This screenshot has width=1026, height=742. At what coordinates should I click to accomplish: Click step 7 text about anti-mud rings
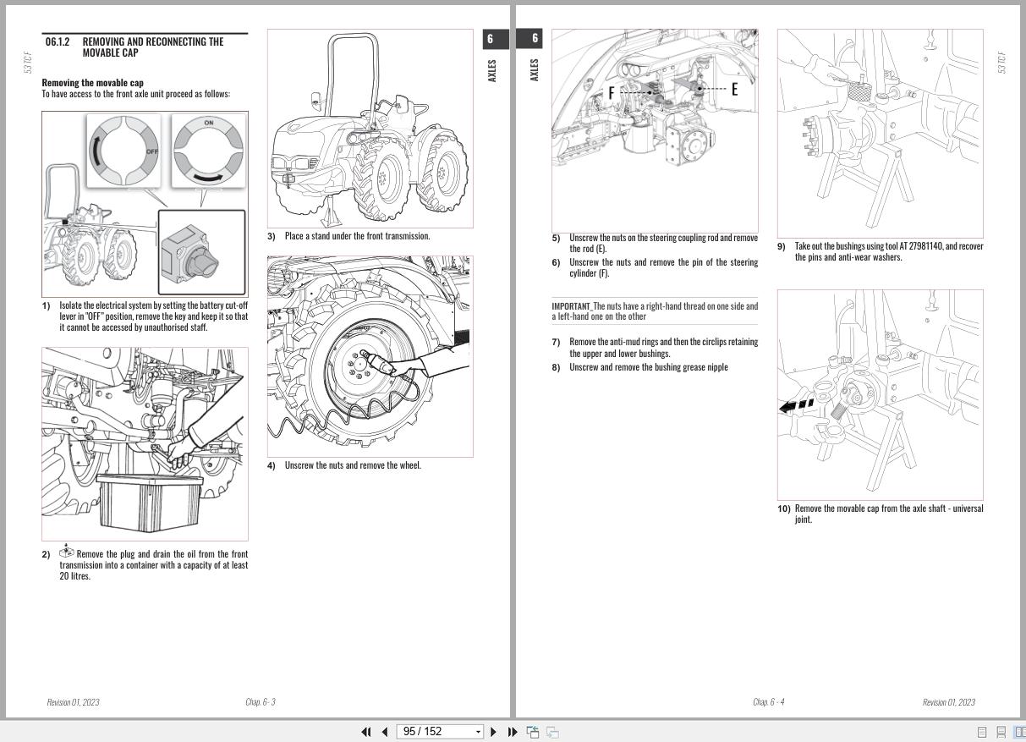pos(664,348)
